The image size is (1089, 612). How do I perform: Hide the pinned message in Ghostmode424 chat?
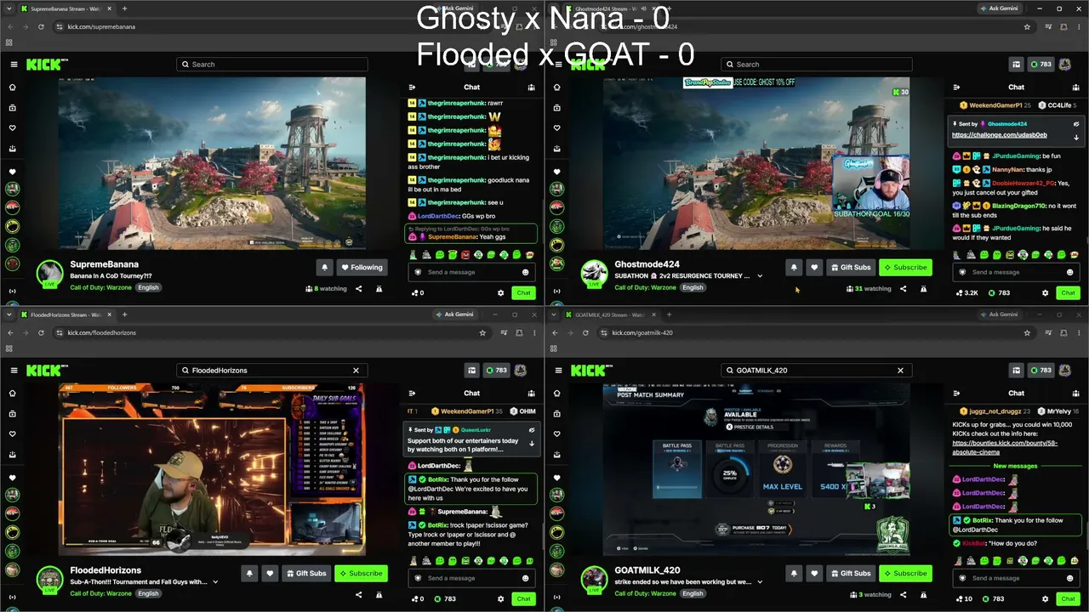click(1076, 124)
